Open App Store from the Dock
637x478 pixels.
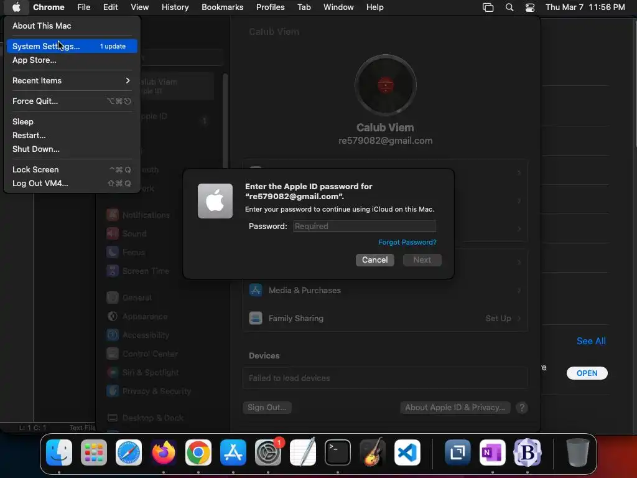233,453
